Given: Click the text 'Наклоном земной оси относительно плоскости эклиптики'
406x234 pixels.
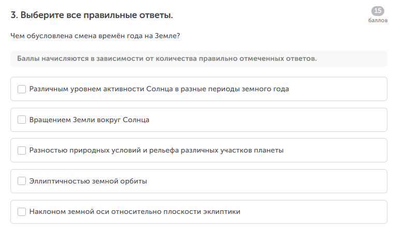Looking at the screenshot, I should click(x=134, y=212).
